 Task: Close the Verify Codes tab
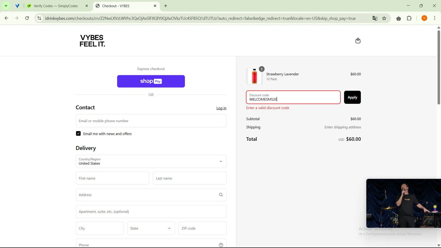pos(87,6)
